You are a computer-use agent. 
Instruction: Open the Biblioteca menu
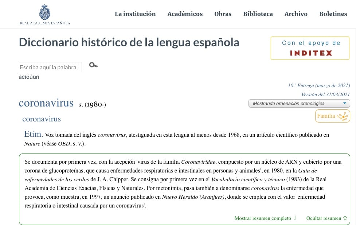tap(258, 14)
